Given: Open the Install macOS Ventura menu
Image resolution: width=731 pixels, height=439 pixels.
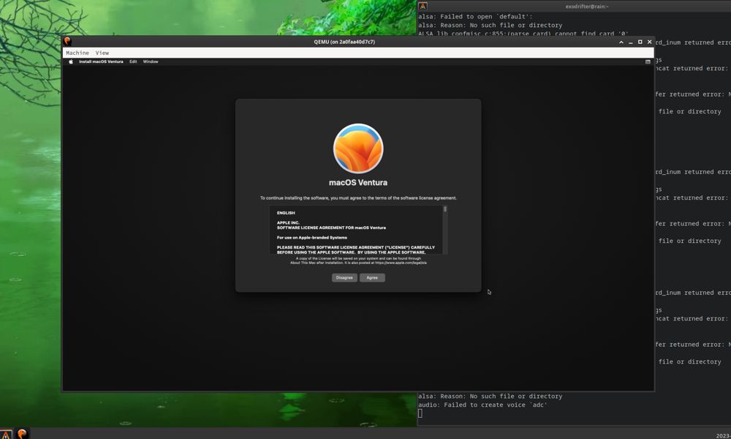Looking at the screenshot, I should tap(101, 61).
